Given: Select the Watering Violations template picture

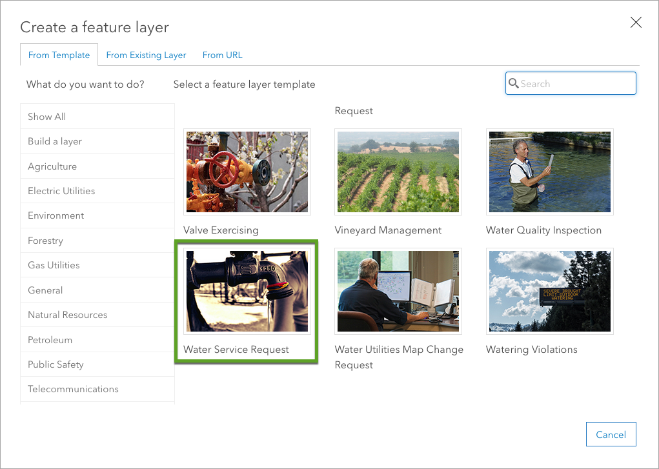Looking at the screenshot, I should (x=549, y=292).
